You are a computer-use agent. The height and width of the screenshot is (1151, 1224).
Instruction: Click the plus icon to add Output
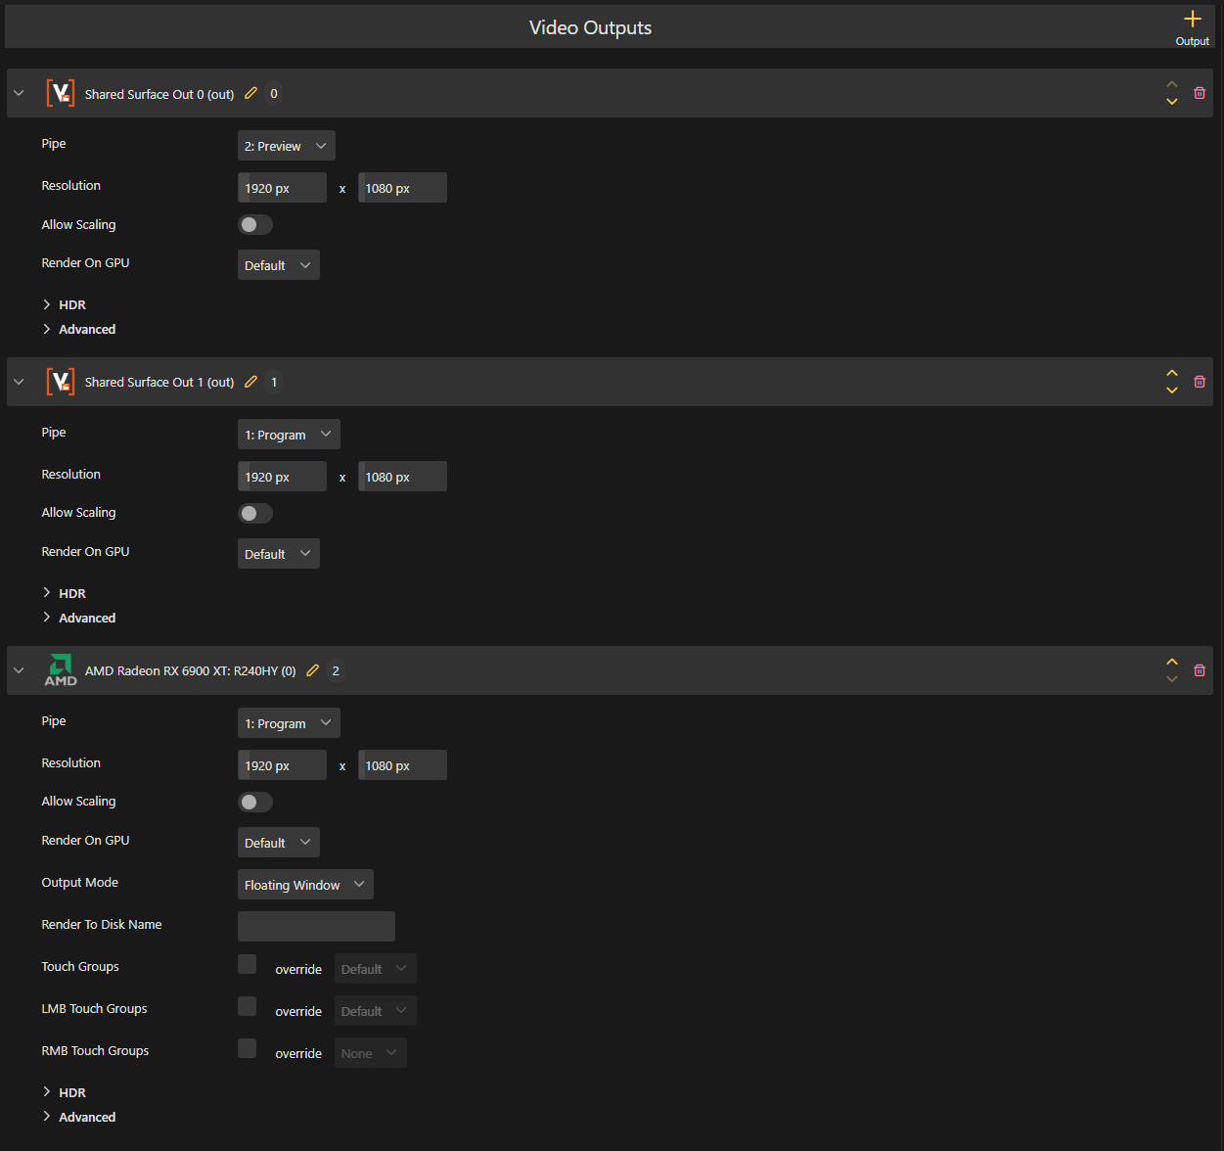(1192, 20)
